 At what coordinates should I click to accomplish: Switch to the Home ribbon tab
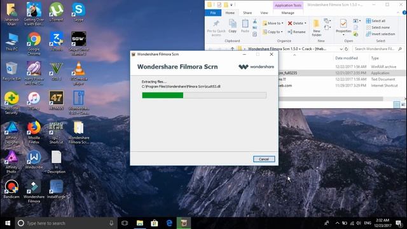230,13
